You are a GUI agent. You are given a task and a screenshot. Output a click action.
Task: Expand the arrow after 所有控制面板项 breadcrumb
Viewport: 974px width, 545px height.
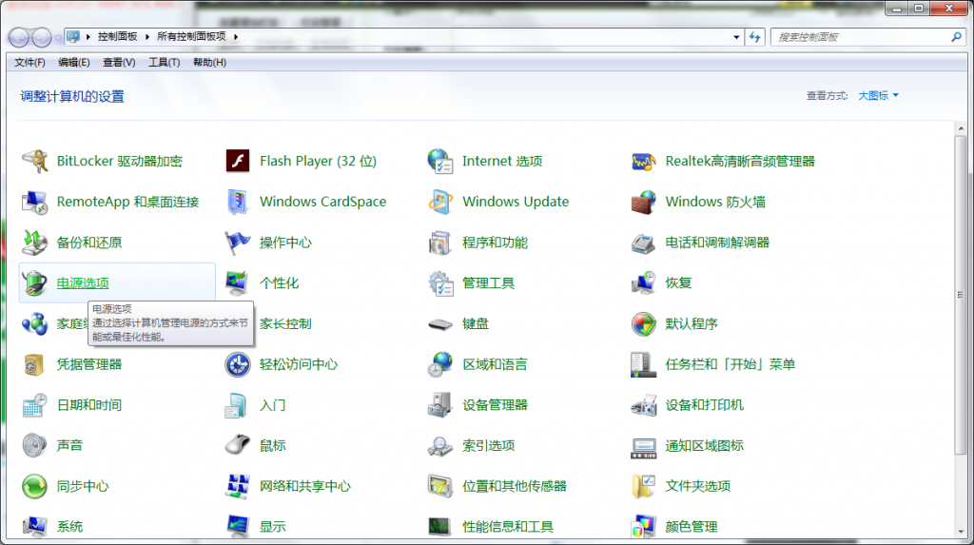[x=236, y=37]
